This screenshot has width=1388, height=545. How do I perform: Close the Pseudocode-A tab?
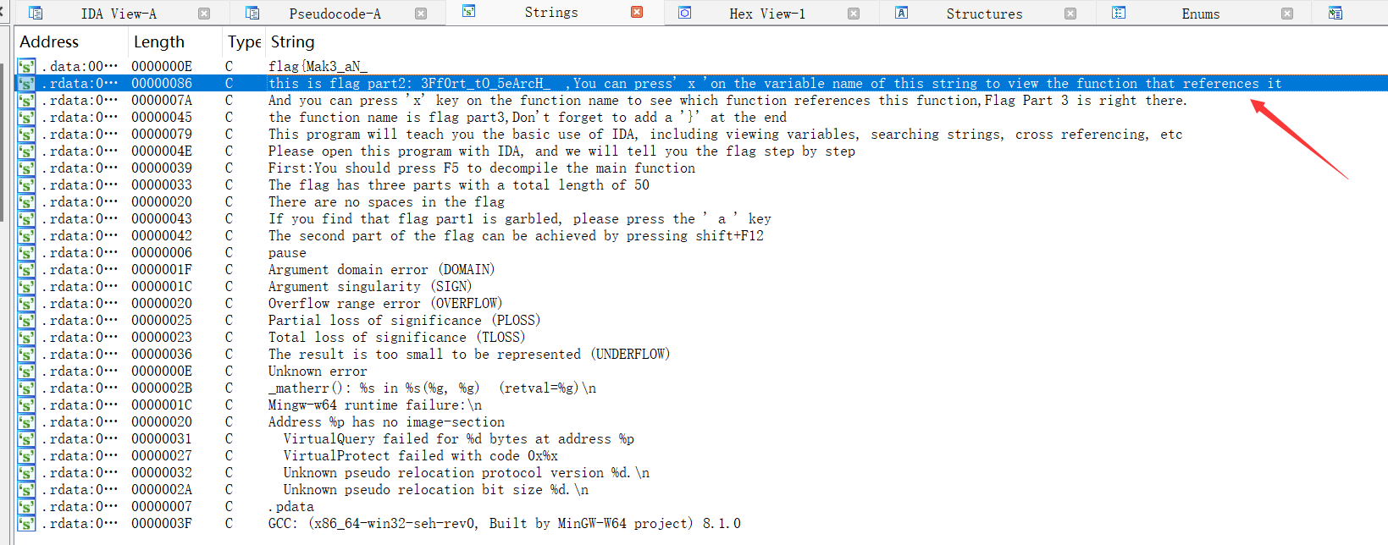pos(421,14)
